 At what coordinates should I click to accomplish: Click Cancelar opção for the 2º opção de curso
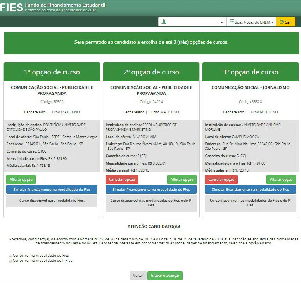click(122, 180)
